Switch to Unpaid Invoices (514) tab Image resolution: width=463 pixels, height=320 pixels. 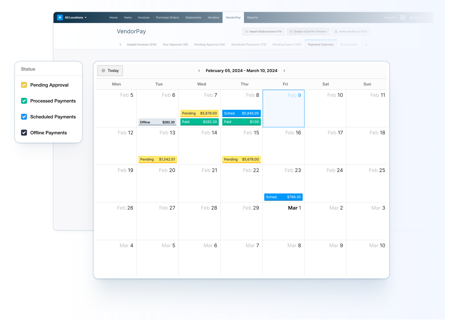[142, 45]
